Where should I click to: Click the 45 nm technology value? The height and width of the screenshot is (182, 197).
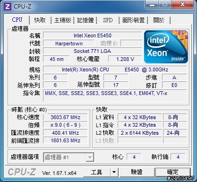(56, 59)
